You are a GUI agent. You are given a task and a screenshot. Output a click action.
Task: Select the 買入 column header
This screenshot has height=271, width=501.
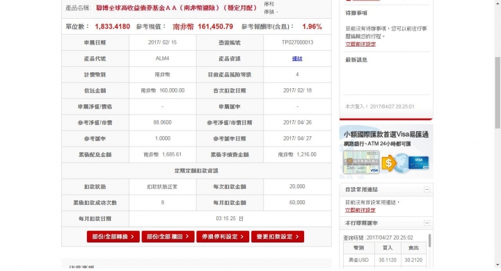point(388,247)
